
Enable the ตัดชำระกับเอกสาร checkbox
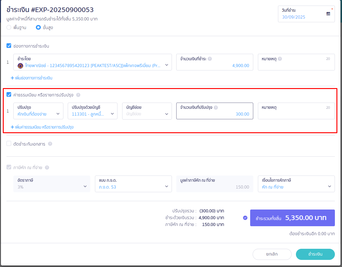tap(9, 144)
